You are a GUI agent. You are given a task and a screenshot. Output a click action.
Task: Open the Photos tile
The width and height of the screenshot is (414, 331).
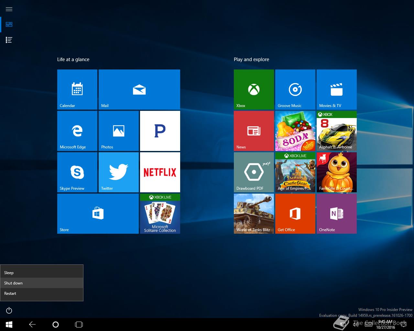tap(119, 131)
